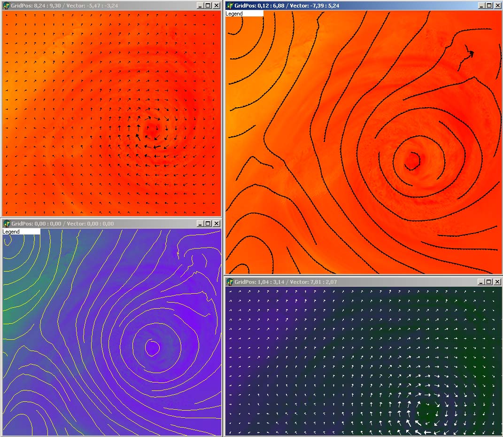The image size is (503, 437).
Task: Maximize the GridPos 0,12 streamline window
Action: [x=489, y=6]
